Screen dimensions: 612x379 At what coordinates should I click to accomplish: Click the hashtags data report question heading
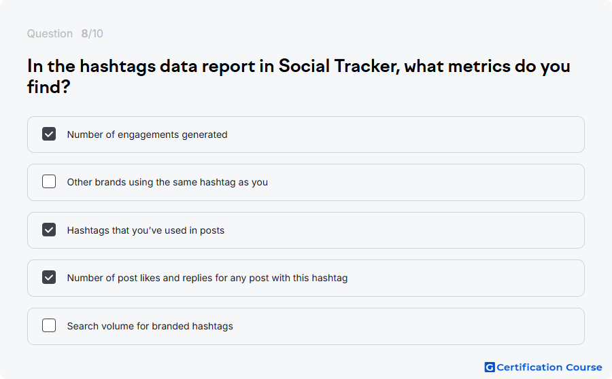299,76
